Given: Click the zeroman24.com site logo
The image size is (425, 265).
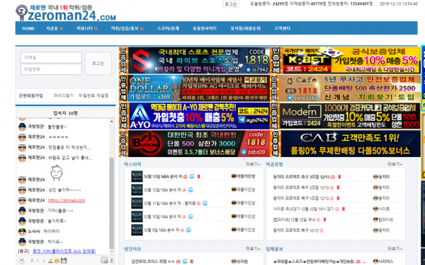Looking at the screenshot, I should [x=66, y=13].
